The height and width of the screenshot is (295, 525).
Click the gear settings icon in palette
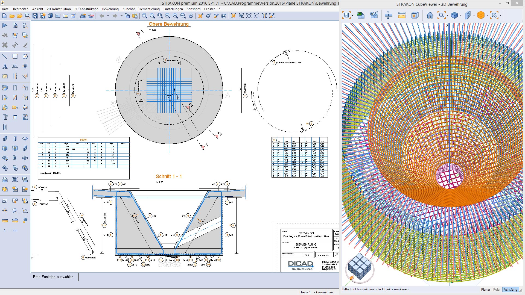tap(25, 220)
